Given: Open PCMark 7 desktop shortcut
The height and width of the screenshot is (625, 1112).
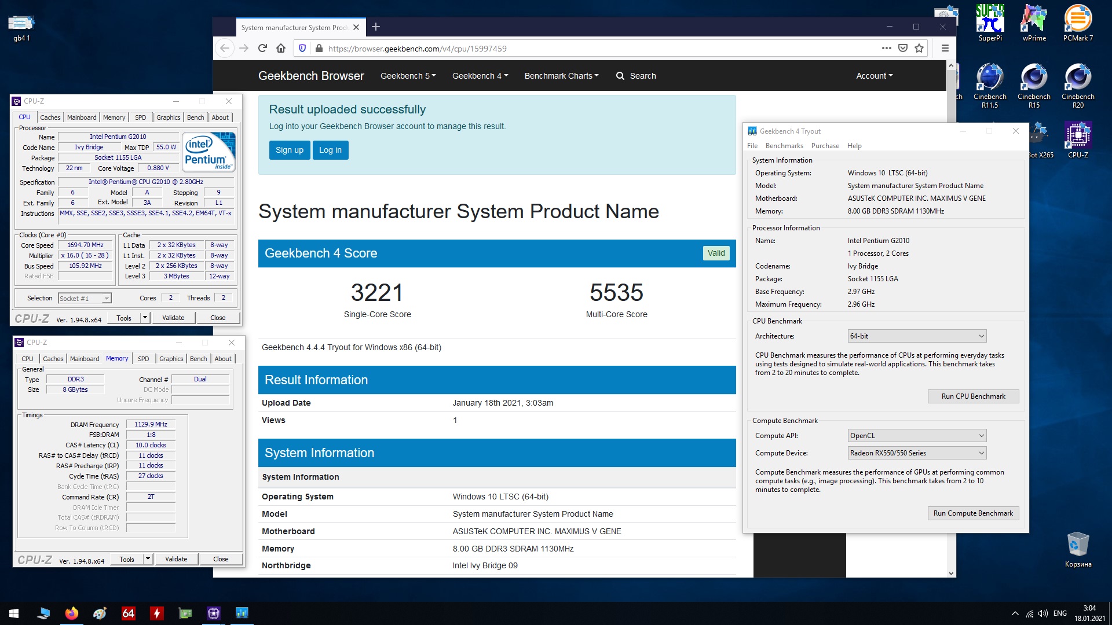Looking at the screenshot, I should coord(1078,23).
